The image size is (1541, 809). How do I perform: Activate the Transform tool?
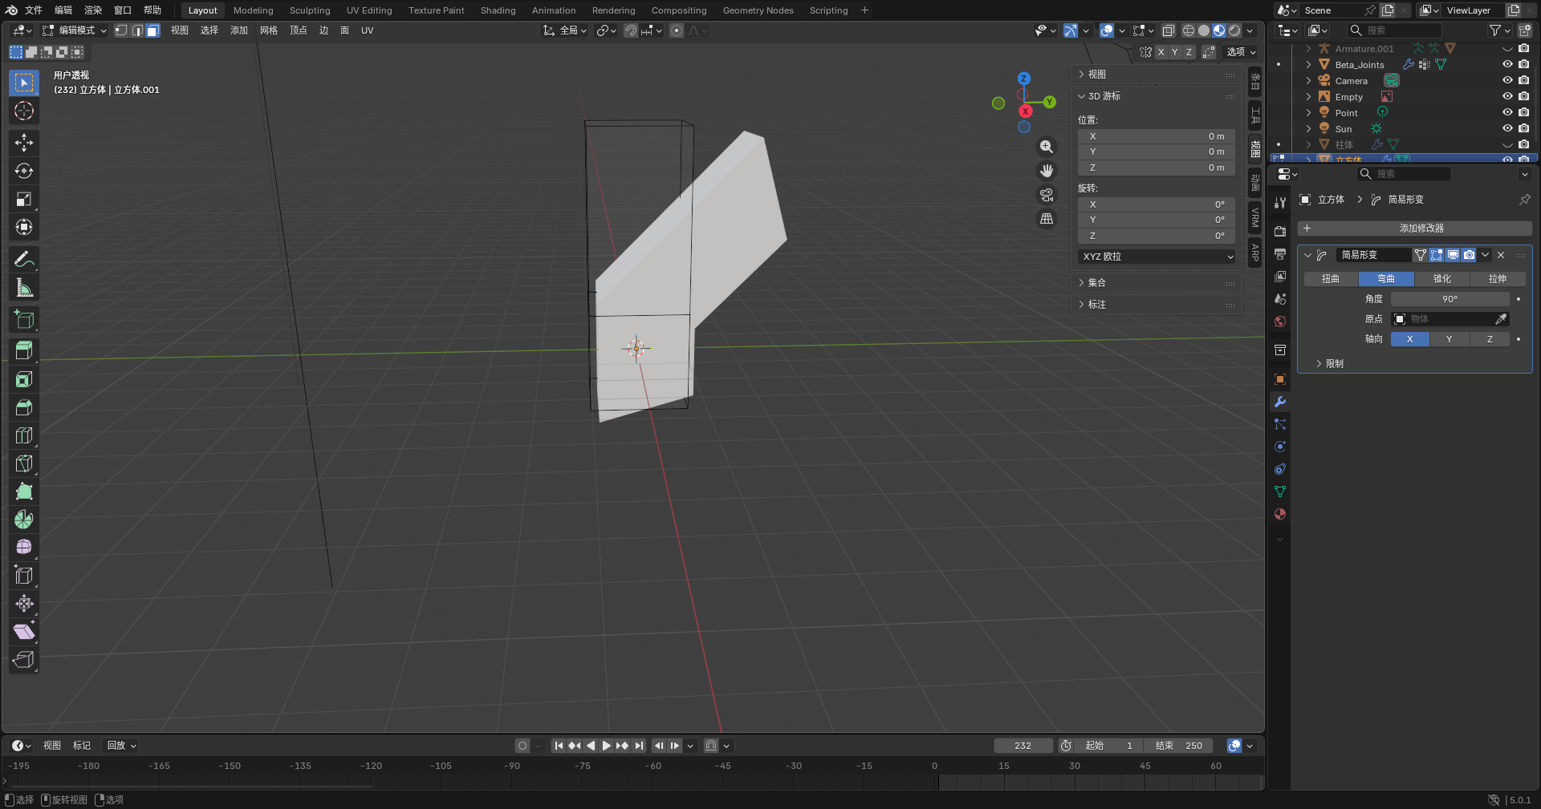24,227
